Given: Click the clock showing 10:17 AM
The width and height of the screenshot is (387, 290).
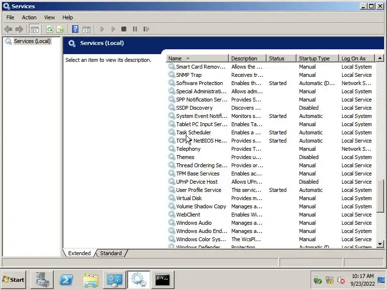Looking at the screenshot, I should (x=362, y=276).
